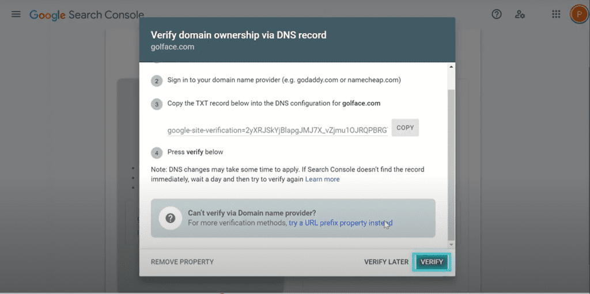Choose VERIFY LATER
Image resolution: width=590 pixels, height=294 pixels.
(386, 262)
